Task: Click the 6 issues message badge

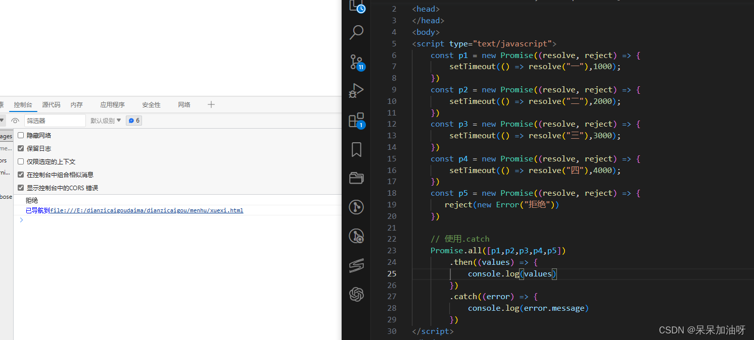Action: click(134, 121)
